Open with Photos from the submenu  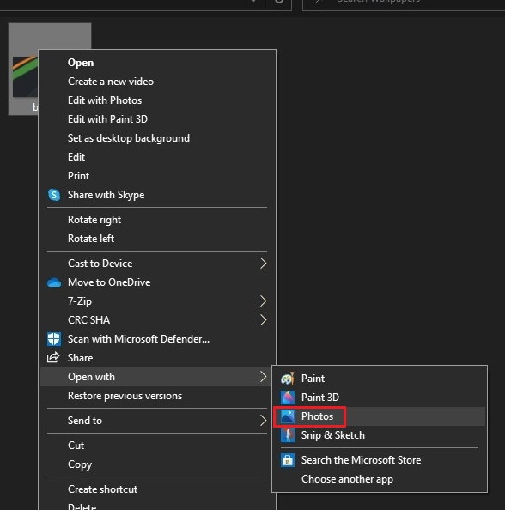380,416
